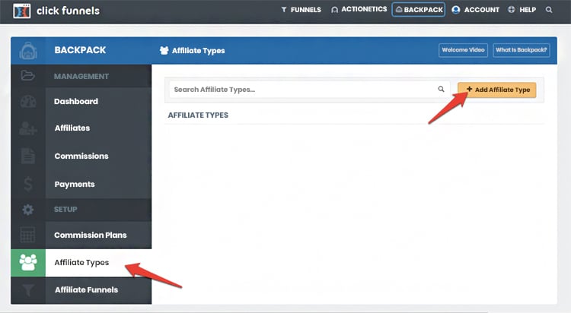Click the Welcome Video button
The image size is (571, 313).
[x=463, y=50]
